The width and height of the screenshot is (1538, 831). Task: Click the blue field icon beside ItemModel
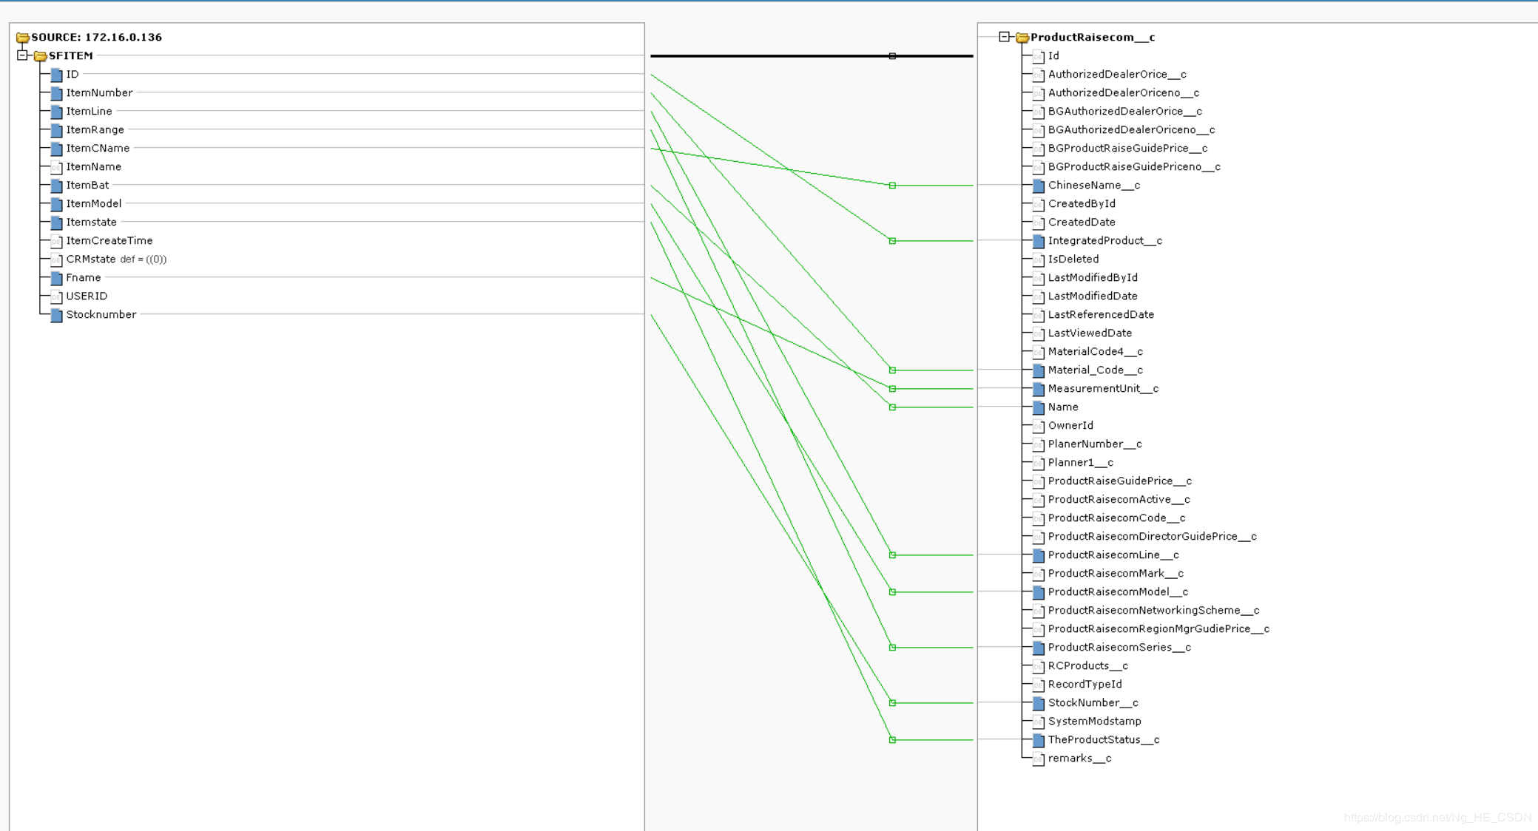coord(56,204)
